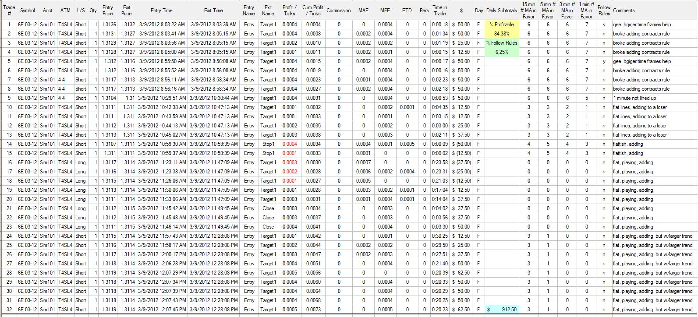Click the Entry Price column header
Image resolution: width=698 pixels, height=317 pixels.
108,11
